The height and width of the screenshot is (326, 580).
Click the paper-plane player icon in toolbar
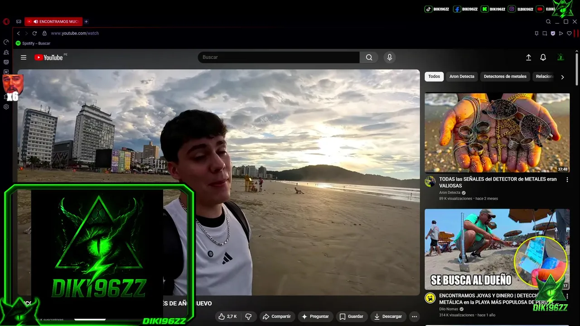(561, 33)
